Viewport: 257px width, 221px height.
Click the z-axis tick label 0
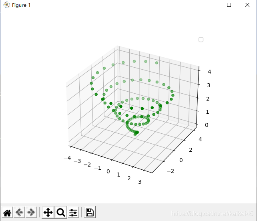click(207, 125)
